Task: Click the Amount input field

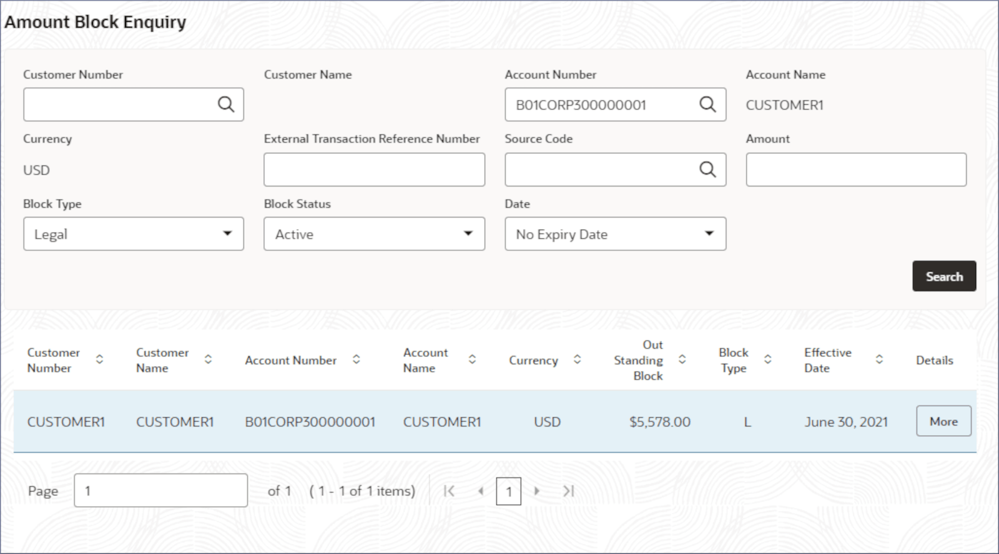Action: pyautogui.click(x=856, y=170)
